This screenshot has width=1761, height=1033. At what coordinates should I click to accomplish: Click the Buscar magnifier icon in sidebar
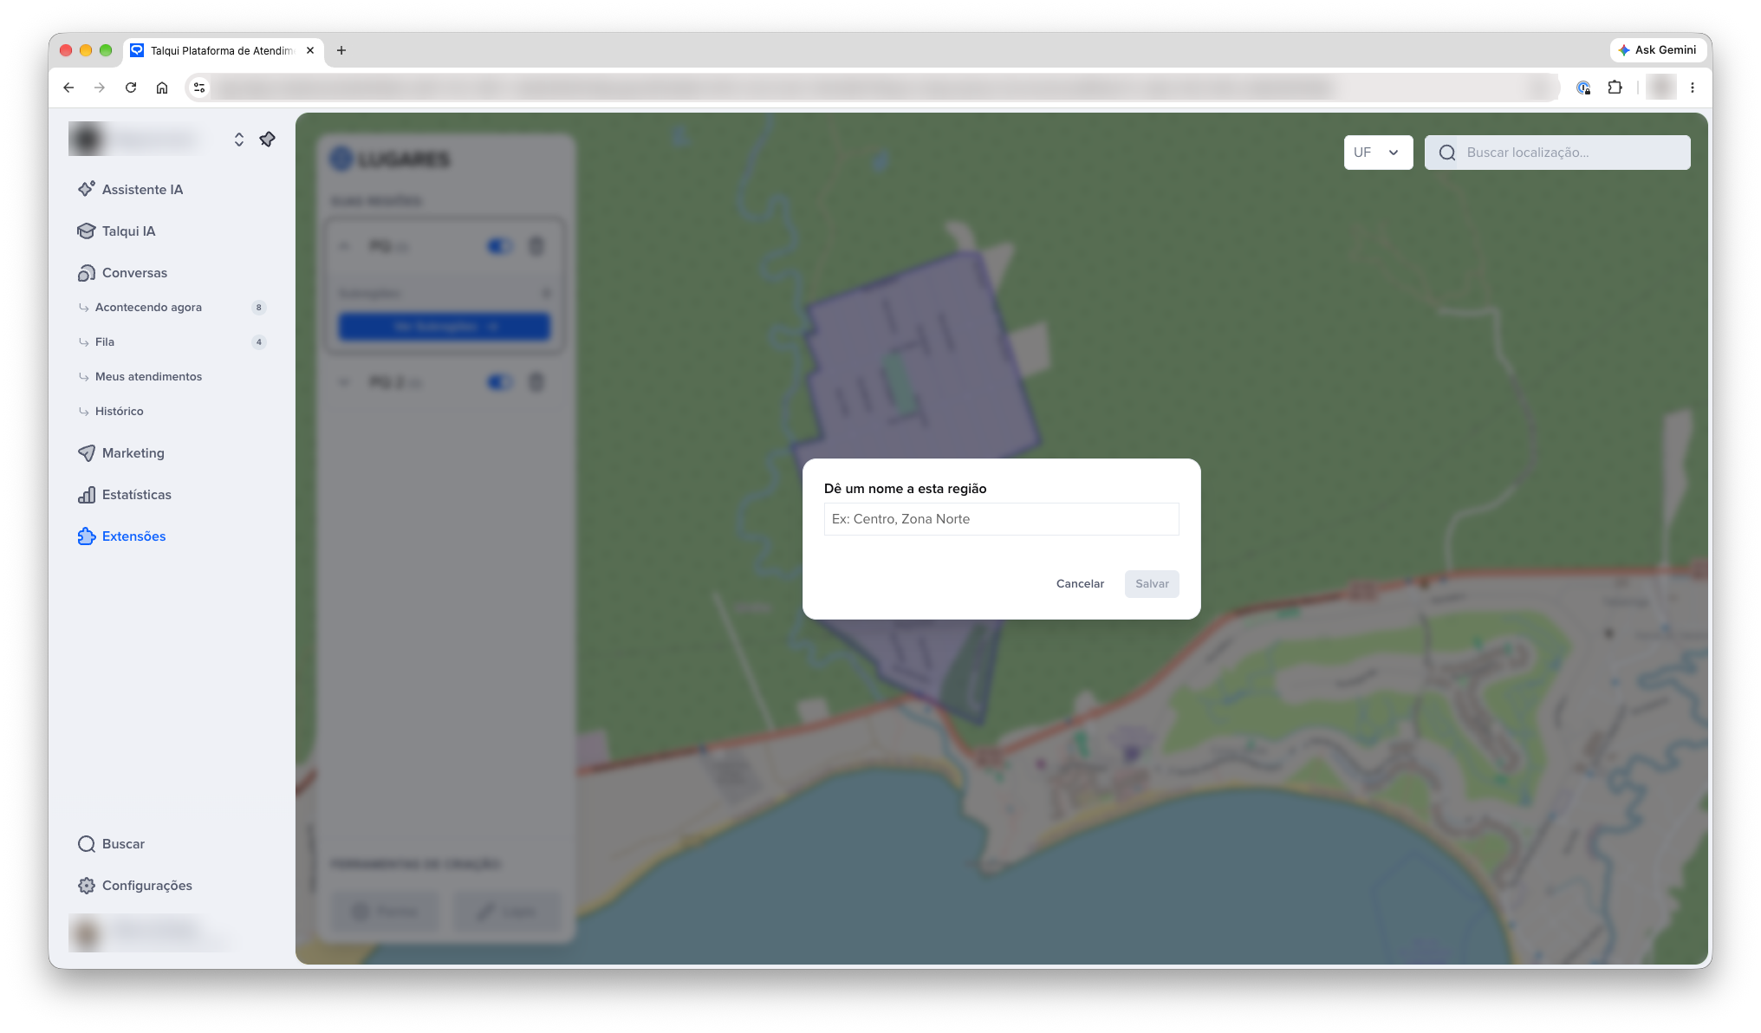[x=87, y=843]
